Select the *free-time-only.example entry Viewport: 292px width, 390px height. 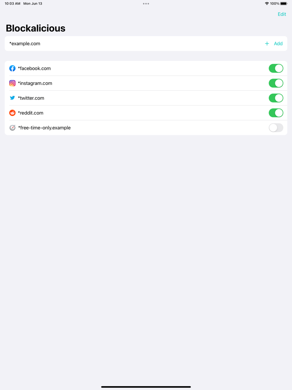pyautogui.click(x=125, y=128)
